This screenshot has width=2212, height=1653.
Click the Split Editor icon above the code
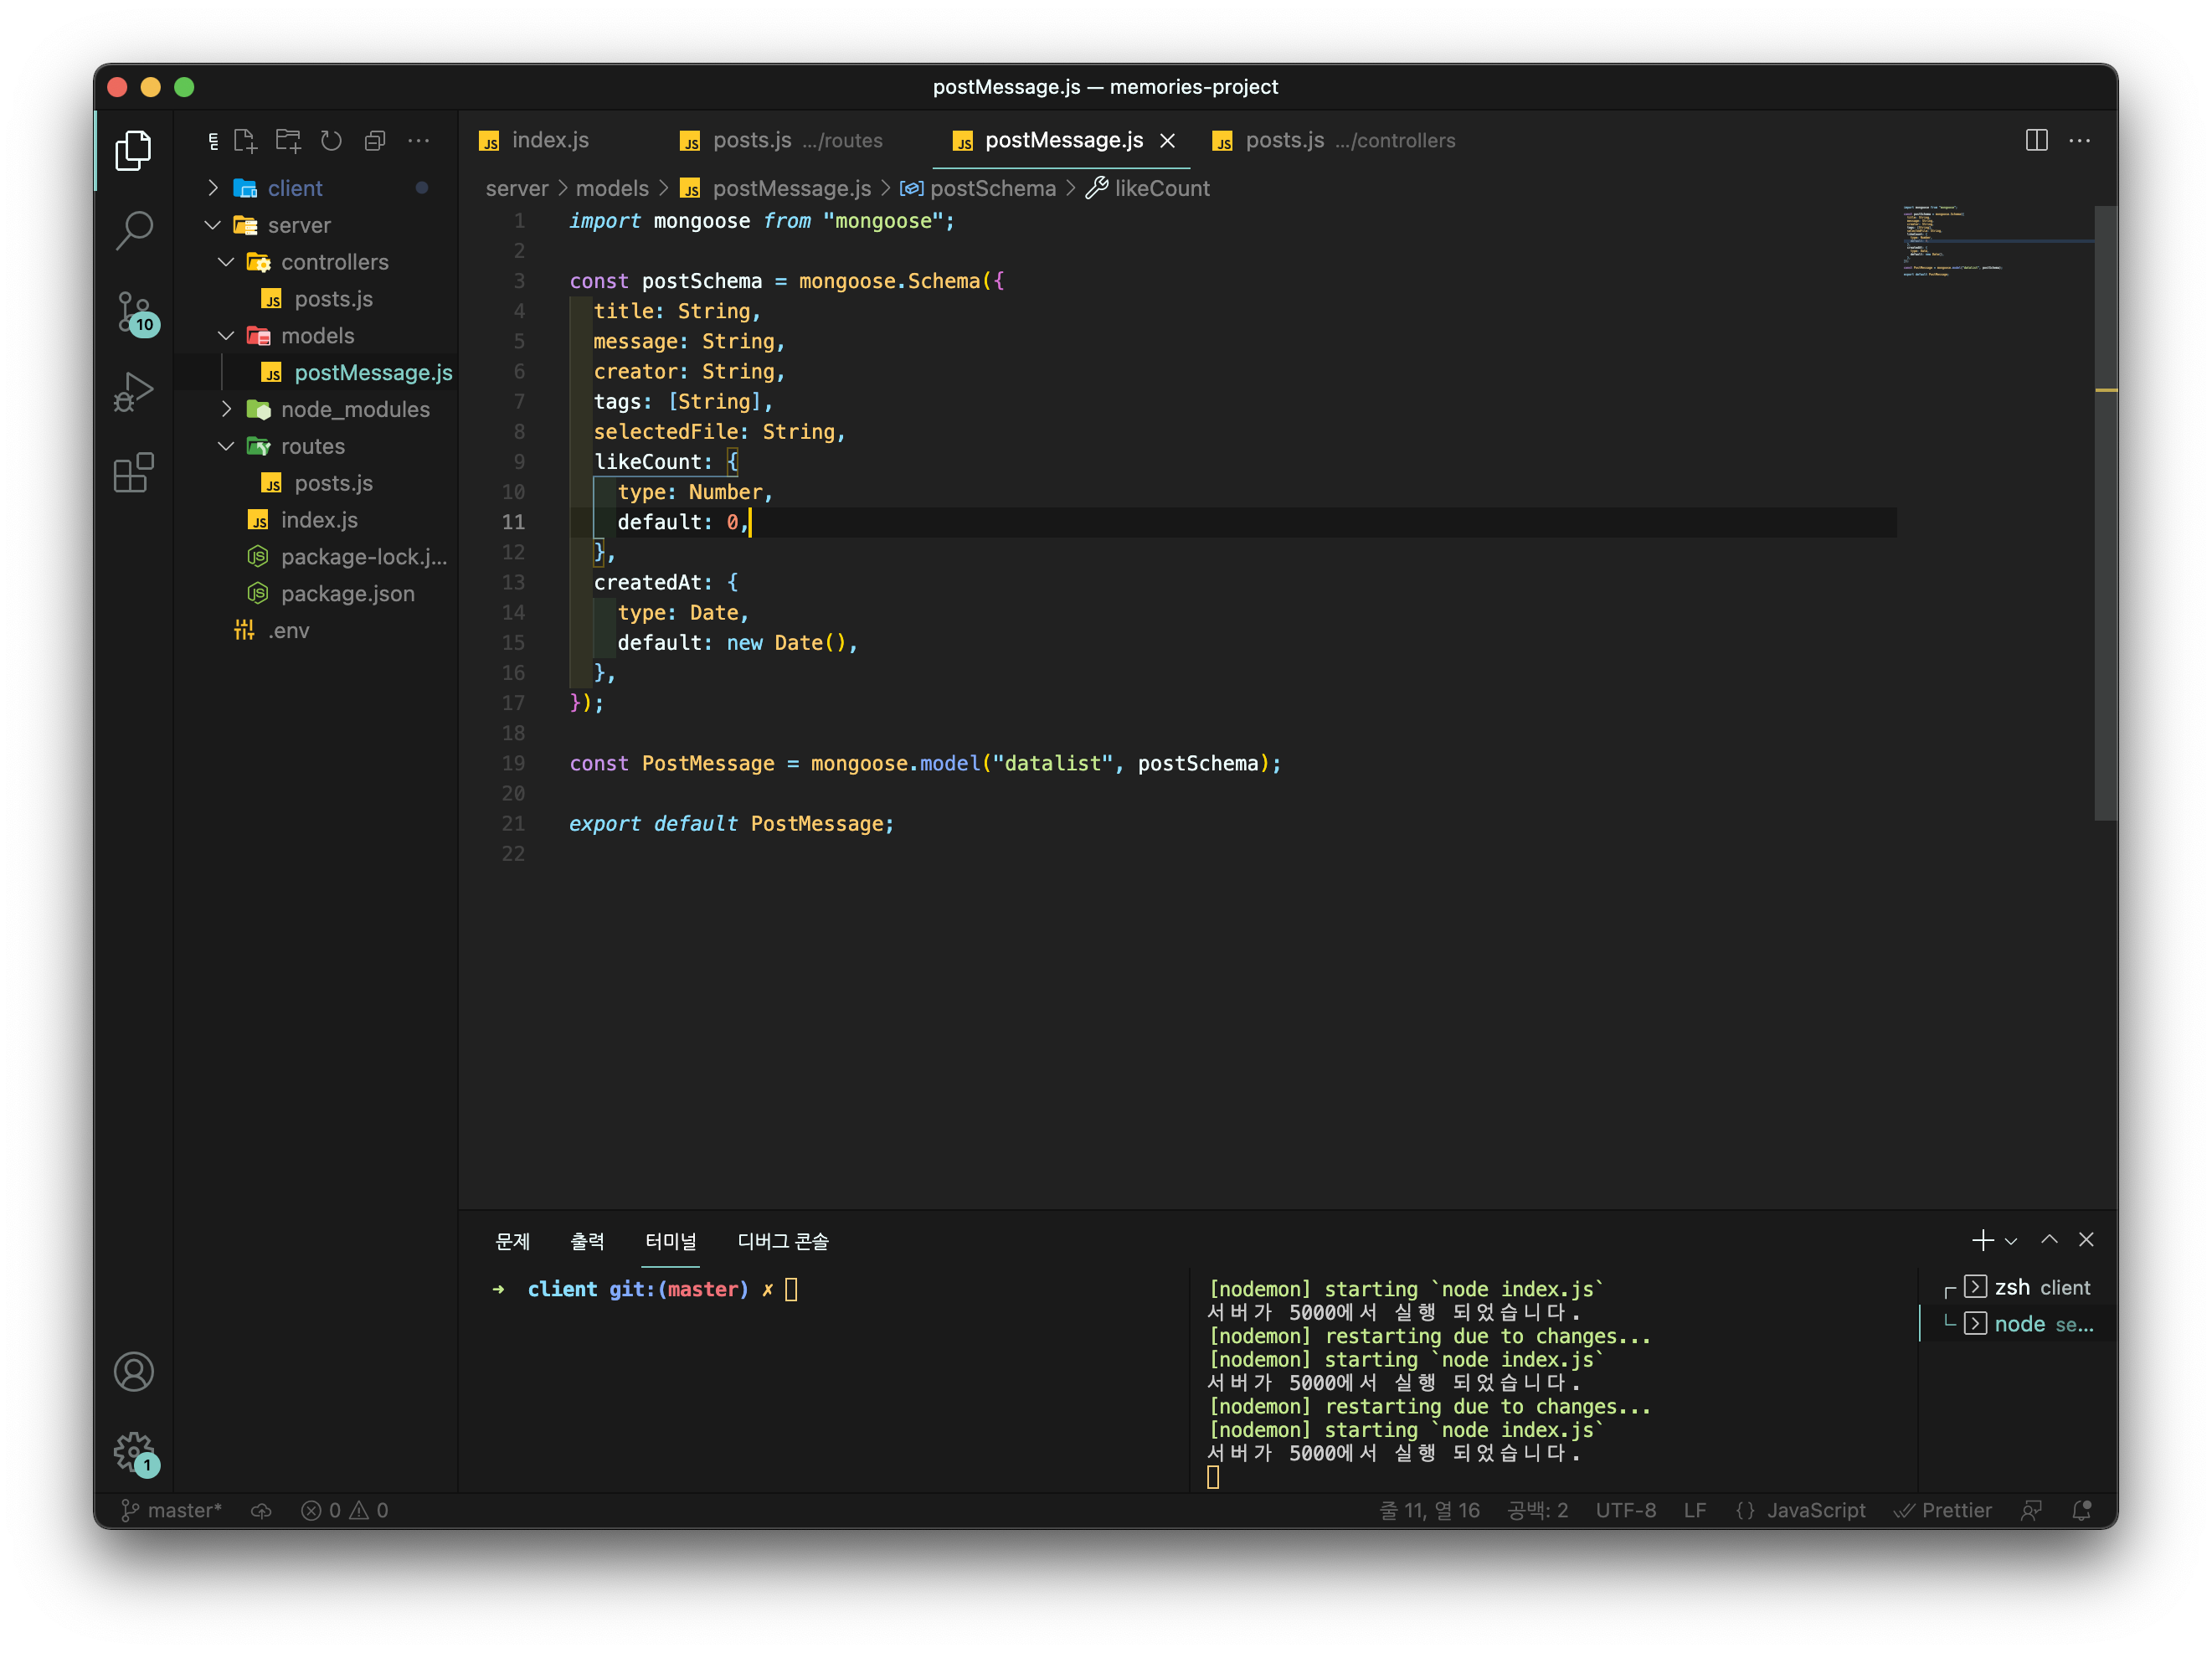pyautogui.click(x=2037, y=141)
